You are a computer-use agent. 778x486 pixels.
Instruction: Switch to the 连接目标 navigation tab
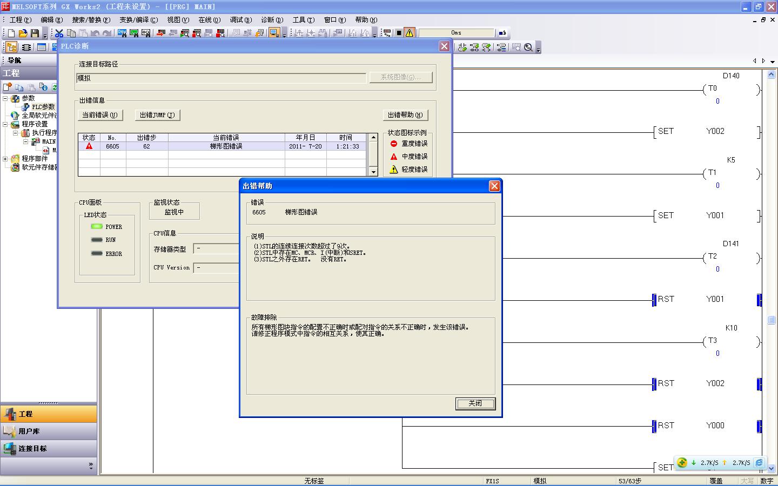coord(32,448)
